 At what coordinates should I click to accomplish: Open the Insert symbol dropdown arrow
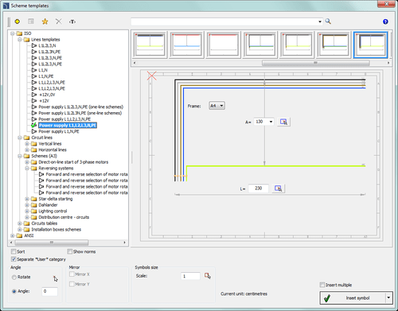click(x=388, y=297)
